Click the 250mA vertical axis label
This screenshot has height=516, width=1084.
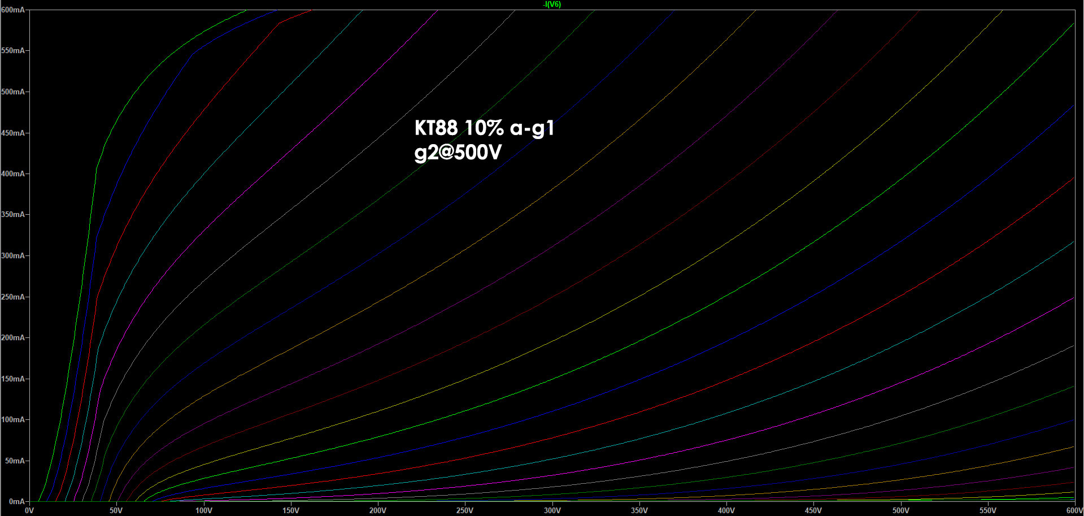[x=12, y=297]
